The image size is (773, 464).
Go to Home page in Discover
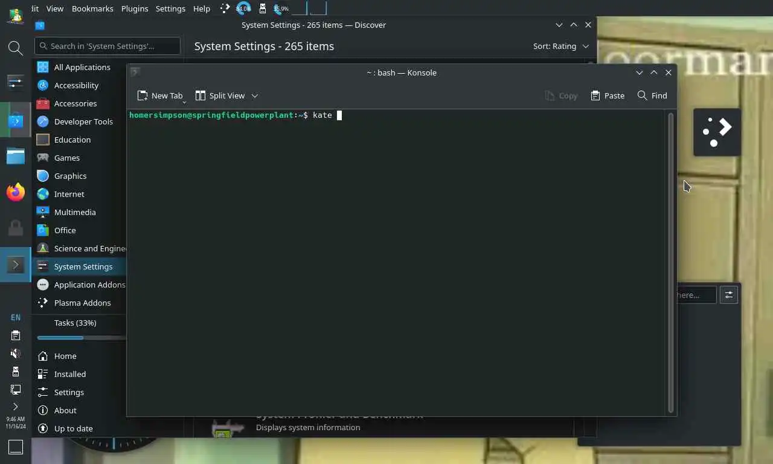(79, 356)
